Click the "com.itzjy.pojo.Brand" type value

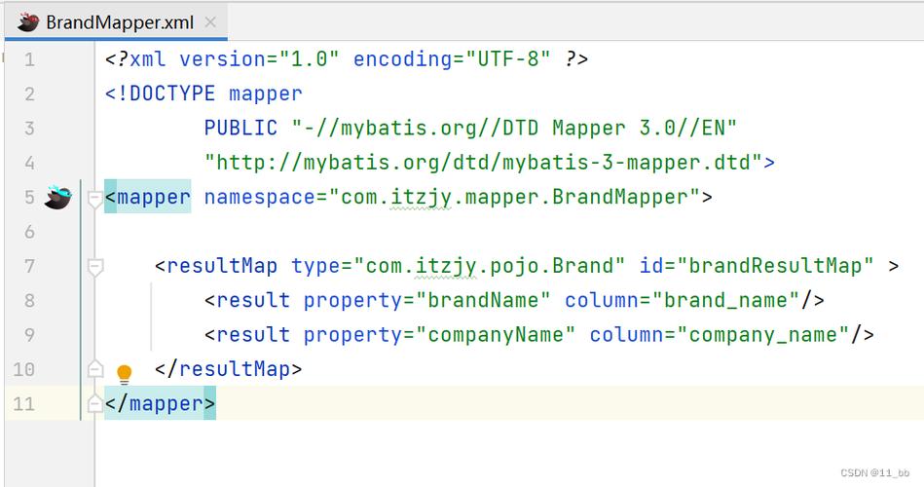click(489, 266)
